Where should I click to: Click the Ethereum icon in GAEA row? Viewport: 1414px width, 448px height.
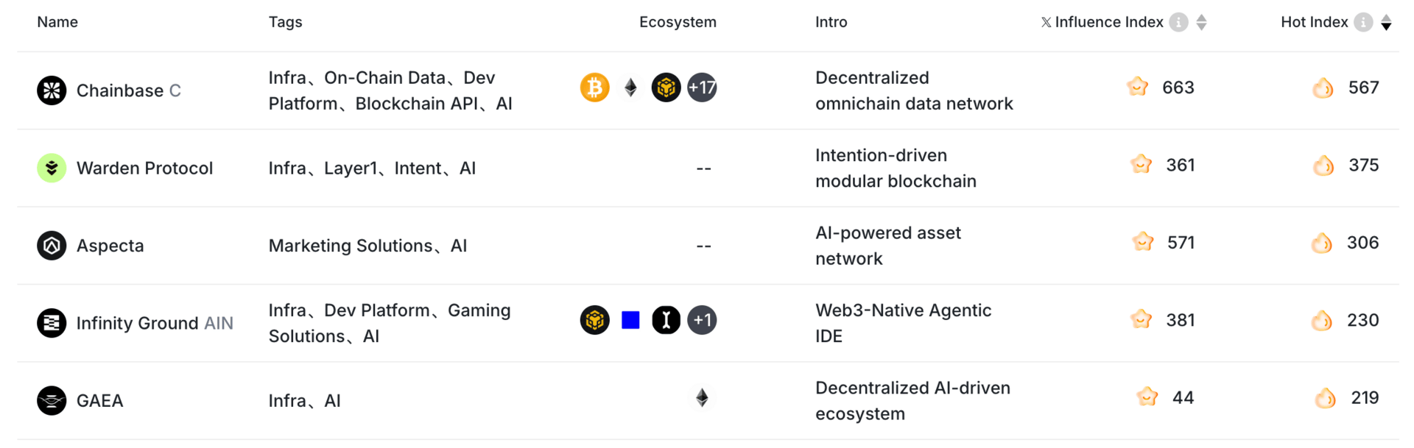(x=702, y=398)
